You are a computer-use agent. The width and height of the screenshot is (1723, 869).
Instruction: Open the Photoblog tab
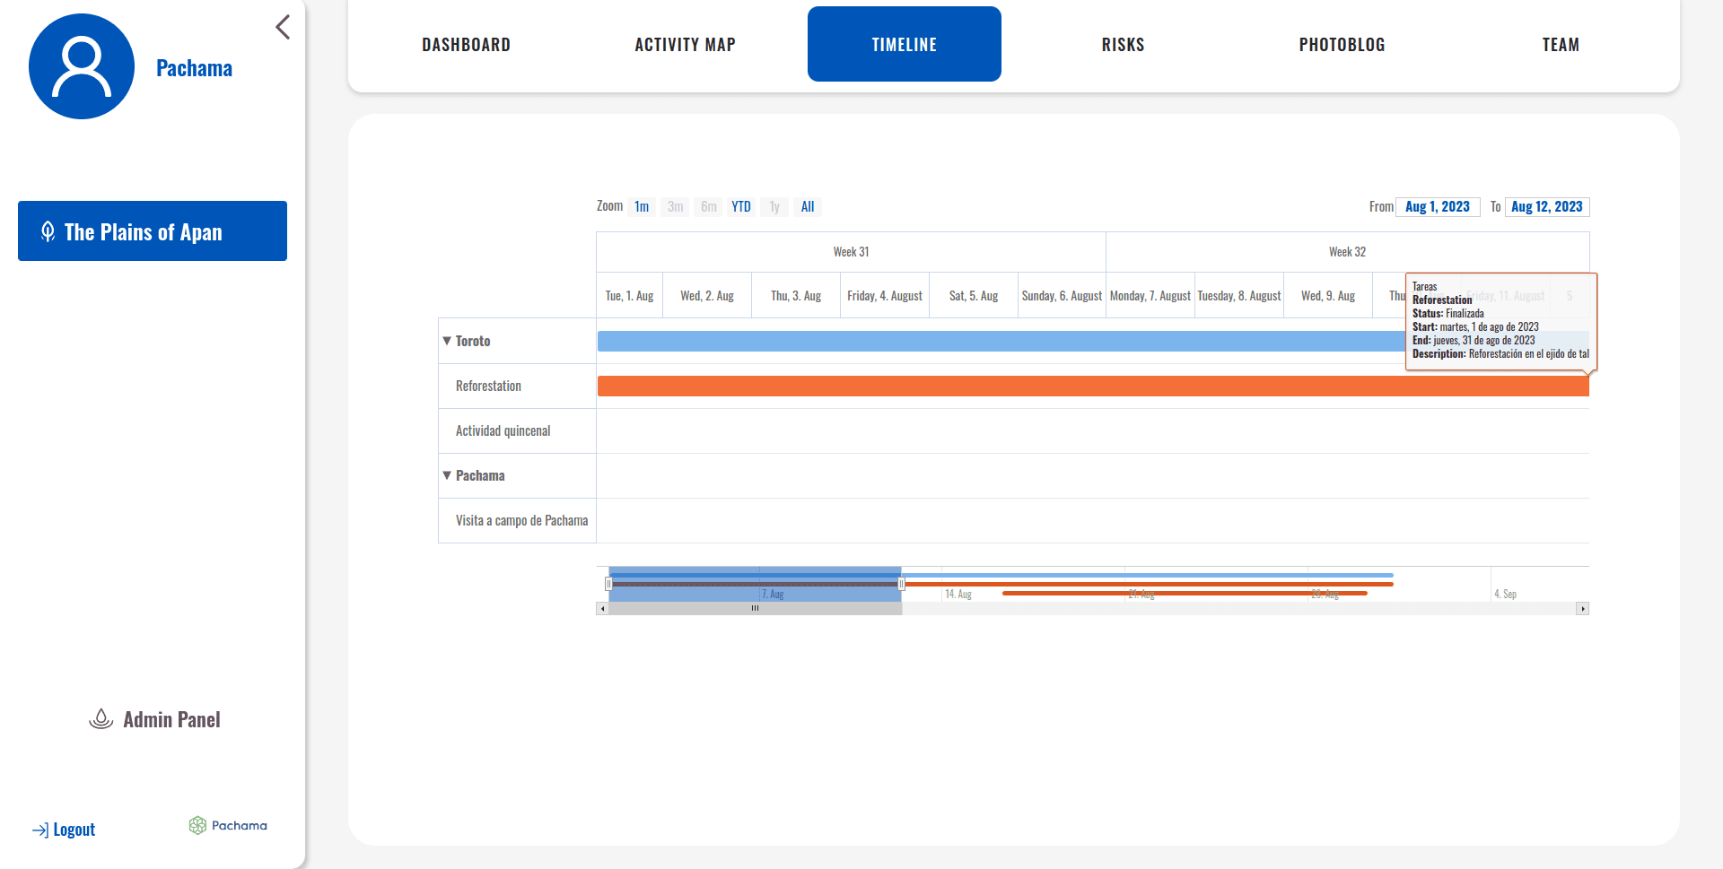[1343, 45]
